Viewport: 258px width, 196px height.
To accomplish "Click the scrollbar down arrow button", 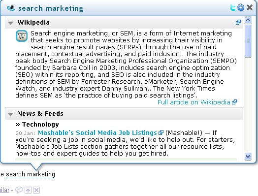I will [x=248, y=156].
